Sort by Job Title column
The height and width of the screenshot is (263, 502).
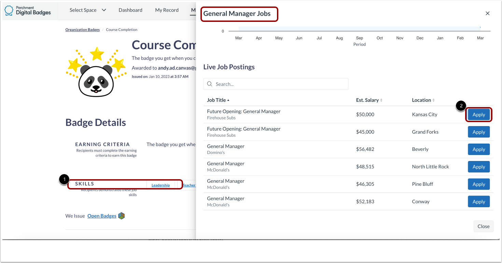pyautogui.click(x=218, y=100)
